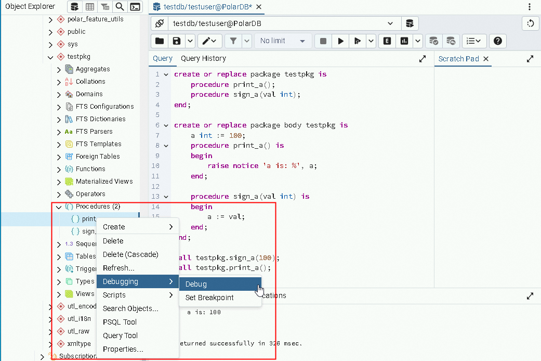
Task: Choose Set Breakpoint in the submenu
Action: (x=209, y=298)
